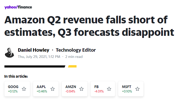This screenshot has width=189, height=101.
Task: Click the Technology Editor title text
Action: [76, 50]
